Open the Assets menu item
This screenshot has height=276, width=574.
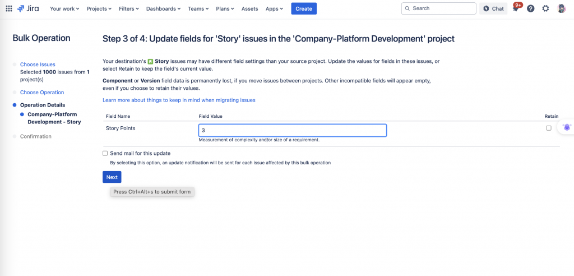pos(249,9)
